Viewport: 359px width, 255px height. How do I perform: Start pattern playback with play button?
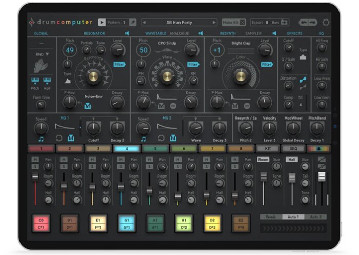pyautogui.click(x=102, y=22)
